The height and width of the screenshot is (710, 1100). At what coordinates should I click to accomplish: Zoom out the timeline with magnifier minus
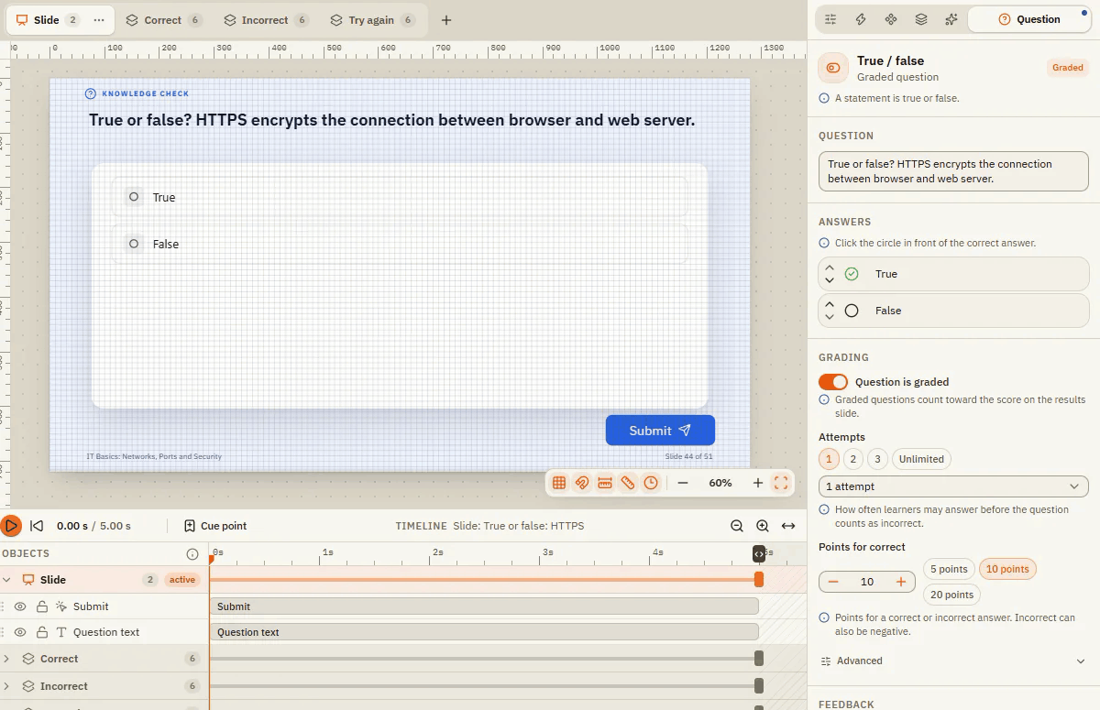point(737,526)
